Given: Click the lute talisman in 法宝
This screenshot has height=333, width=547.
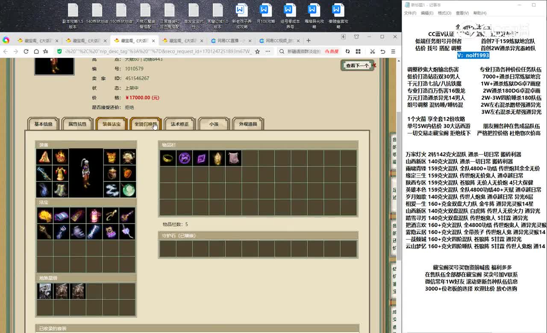Looking at the screenshot, I should coord(127,216).
